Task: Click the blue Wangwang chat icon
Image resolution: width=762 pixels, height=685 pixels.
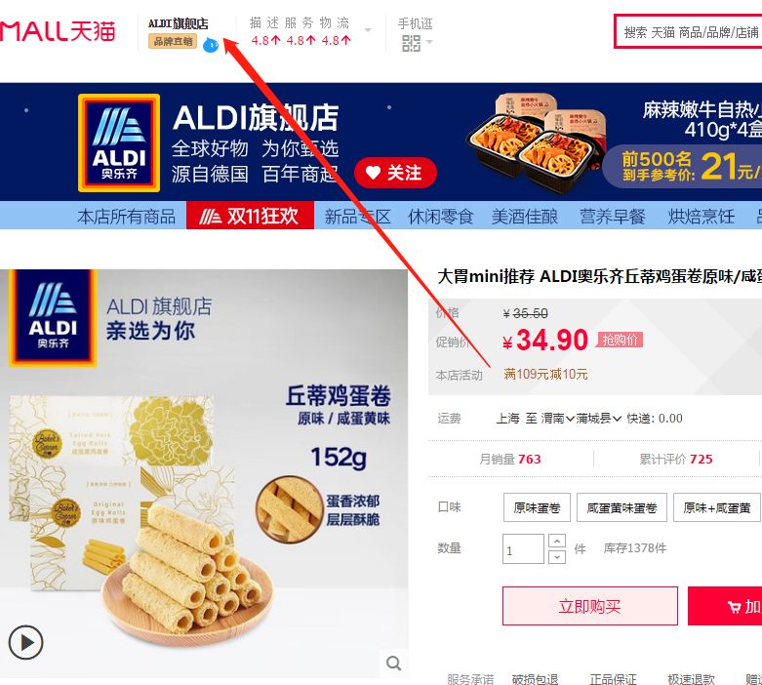Action: pyautogui.click(x=211, y=45)
